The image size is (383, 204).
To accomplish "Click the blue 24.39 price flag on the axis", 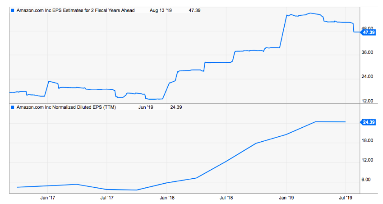I will pos(368,122).
